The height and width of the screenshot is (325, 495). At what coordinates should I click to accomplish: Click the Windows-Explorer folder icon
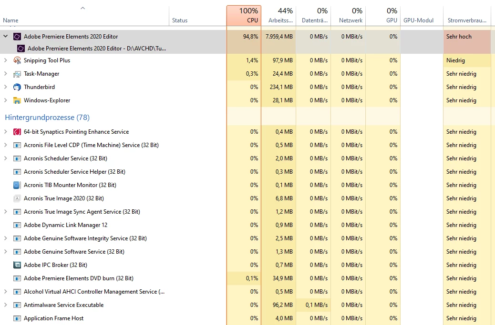17,100
